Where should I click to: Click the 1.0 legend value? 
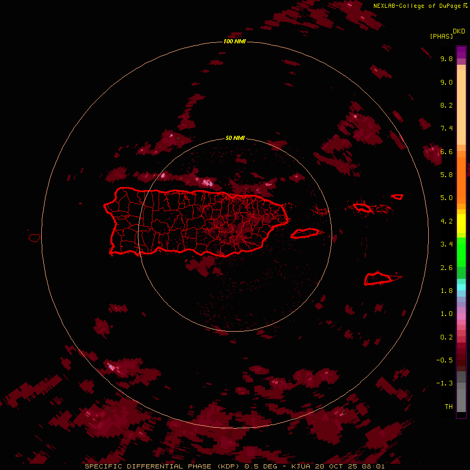pos(446,314)
